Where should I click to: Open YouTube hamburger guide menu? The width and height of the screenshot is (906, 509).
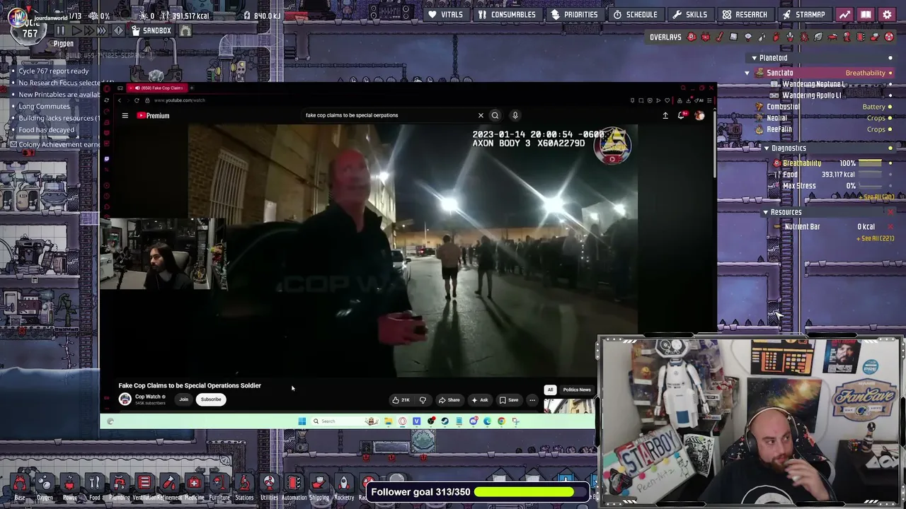pos(125,115)
